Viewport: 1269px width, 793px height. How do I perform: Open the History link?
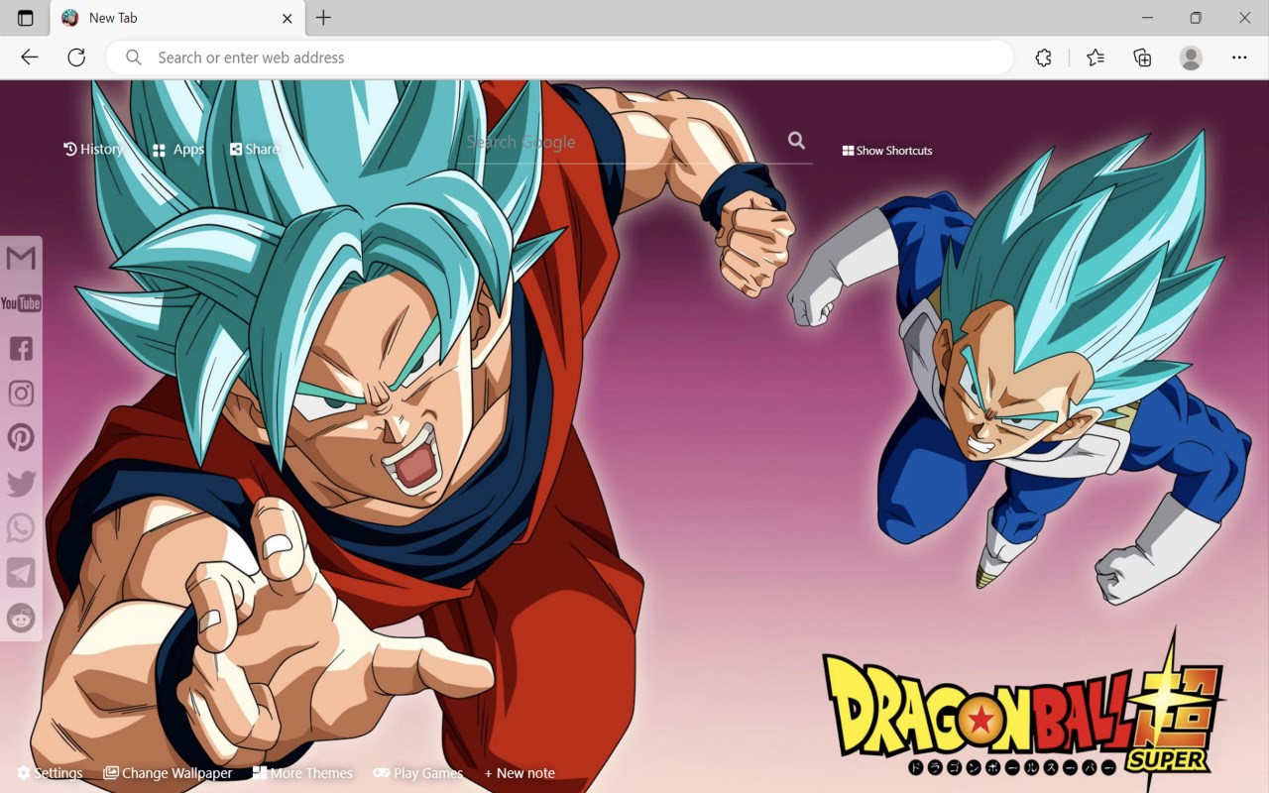pos(93,149)
